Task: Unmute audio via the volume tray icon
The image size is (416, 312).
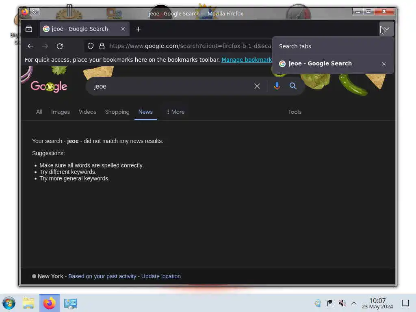Action: 342,303
